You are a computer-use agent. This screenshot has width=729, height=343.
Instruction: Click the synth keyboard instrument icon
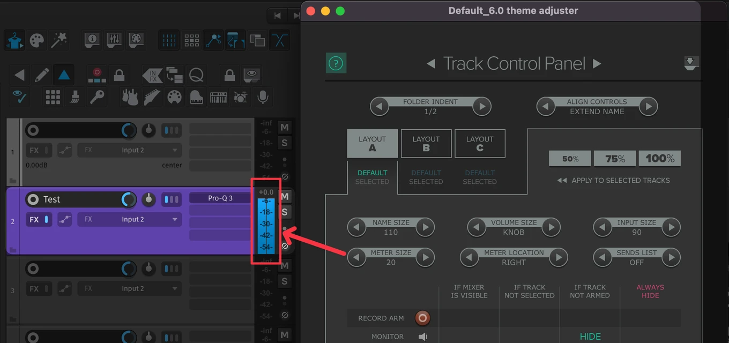pos(218,98)
